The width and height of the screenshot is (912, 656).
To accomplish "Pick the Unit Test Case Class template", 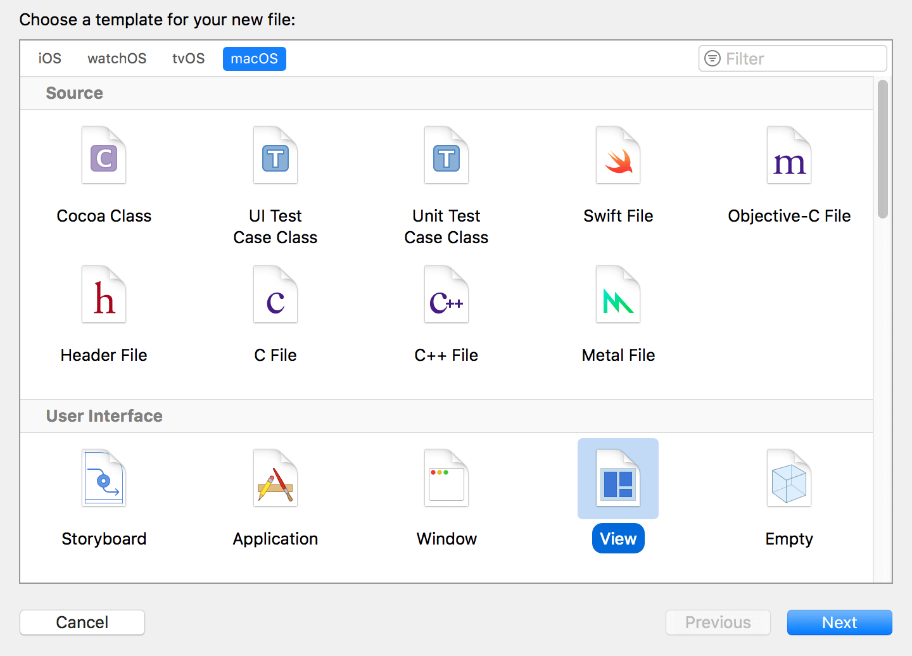I will tap(446, 156).
